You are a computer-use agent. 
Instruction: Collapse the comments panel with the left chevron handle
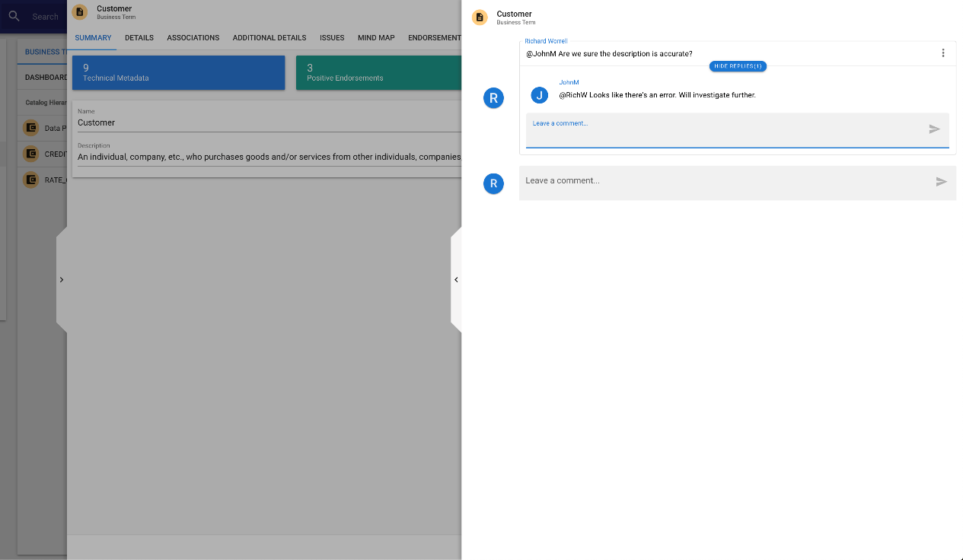point(456,280)
